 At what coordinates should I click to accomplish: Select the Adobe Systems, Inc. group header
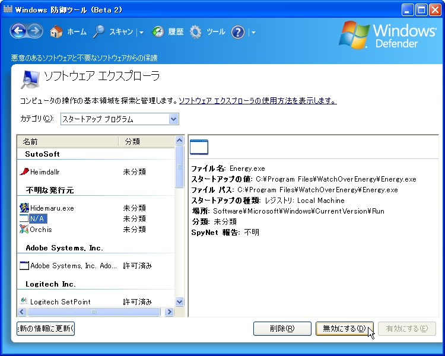[x=64, y=248]
